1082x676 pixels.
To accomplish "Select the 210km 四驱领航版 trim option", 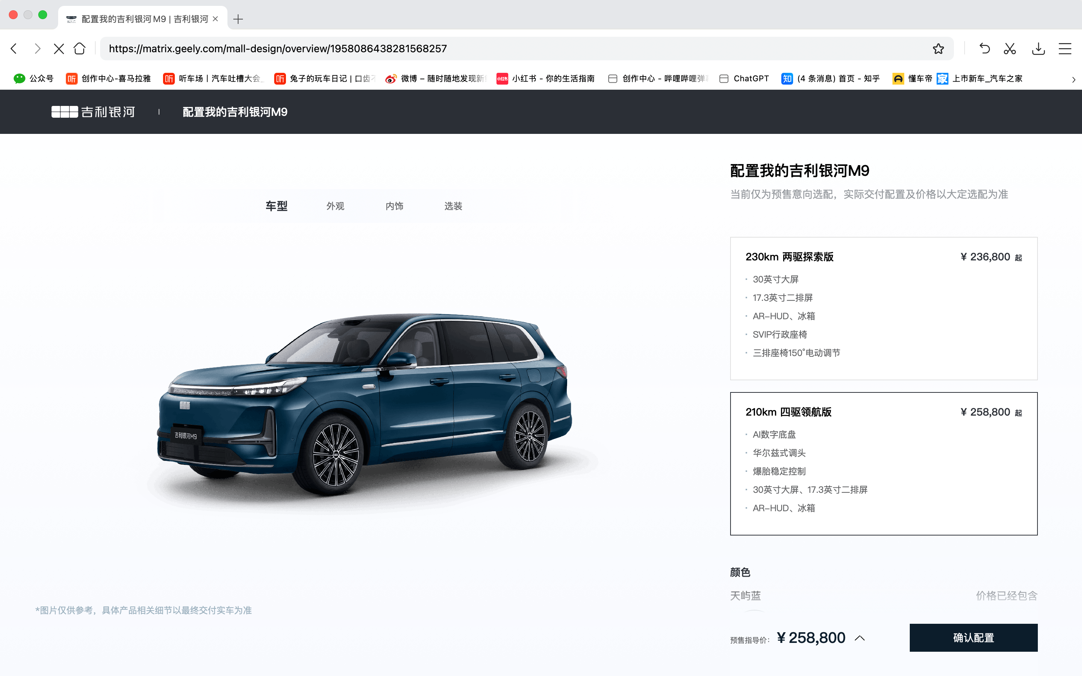I will click(883, 464).
